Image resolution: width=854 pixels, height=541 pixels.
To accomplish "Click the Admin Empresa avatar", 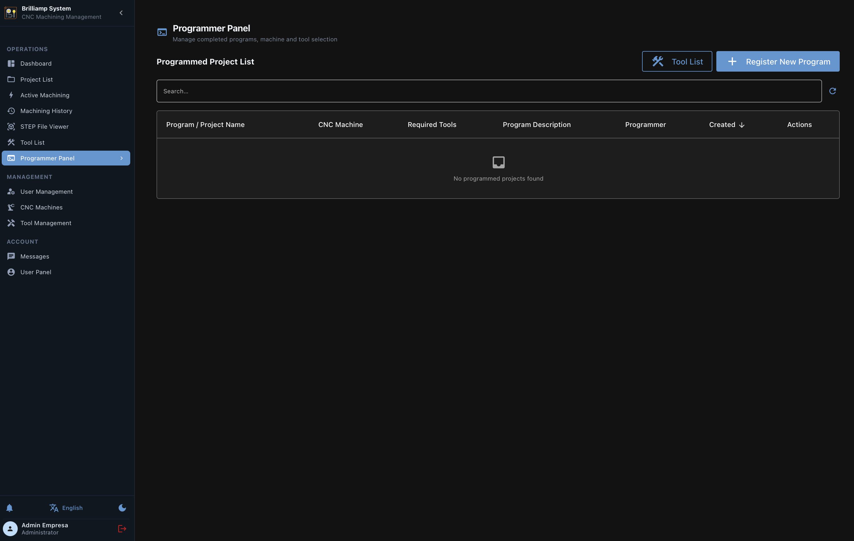I will (10, 529).
